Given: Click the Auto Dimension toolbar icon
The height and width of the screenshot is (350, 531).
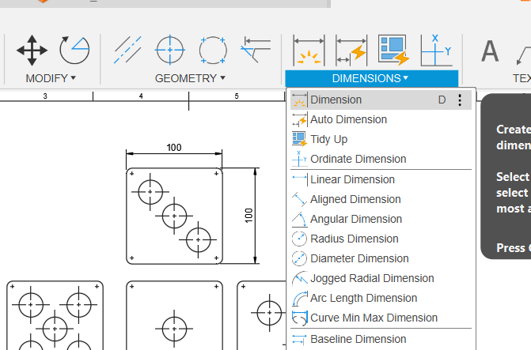Looking at the screenshot, I should pyautogui.click(x=351, y=50).
